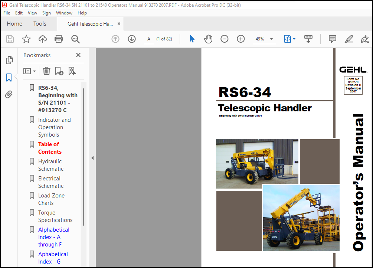Open the zoom percentage dropdown
This screenshot has height=268, width=373.
pyautogui.click(x=271, y=39)
